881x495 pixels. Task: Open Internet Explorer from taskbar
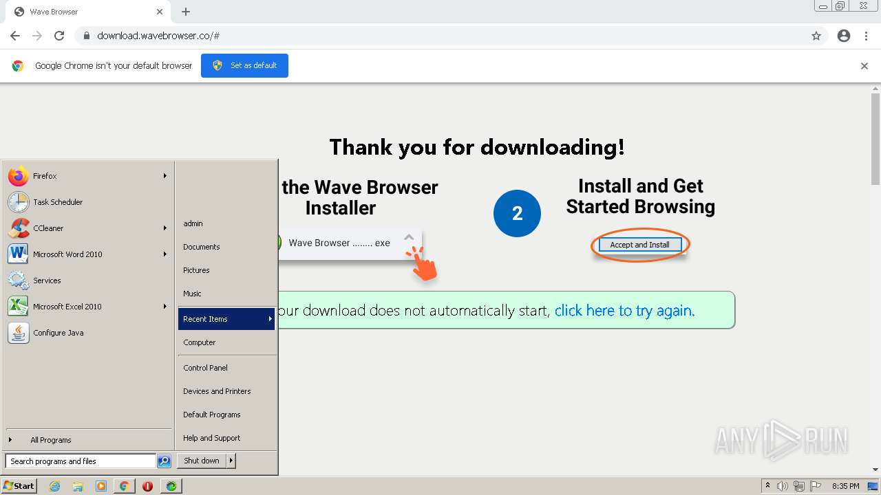pos(55,486)
